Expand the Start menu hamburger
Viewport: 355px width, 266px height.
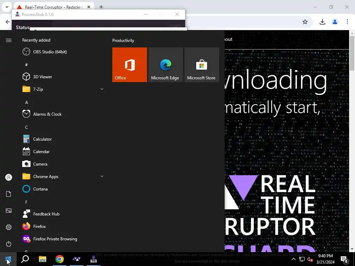click(x=9, y=40)
